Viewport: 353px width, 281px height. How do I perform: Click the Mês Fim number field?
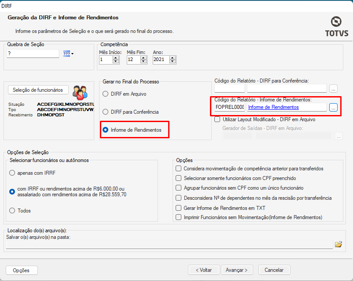(133, 60)
